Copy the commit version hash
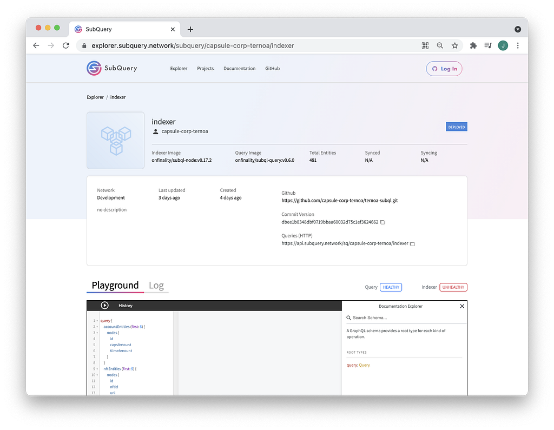This screenshot has width=554, height=430. tap(382, 222)
